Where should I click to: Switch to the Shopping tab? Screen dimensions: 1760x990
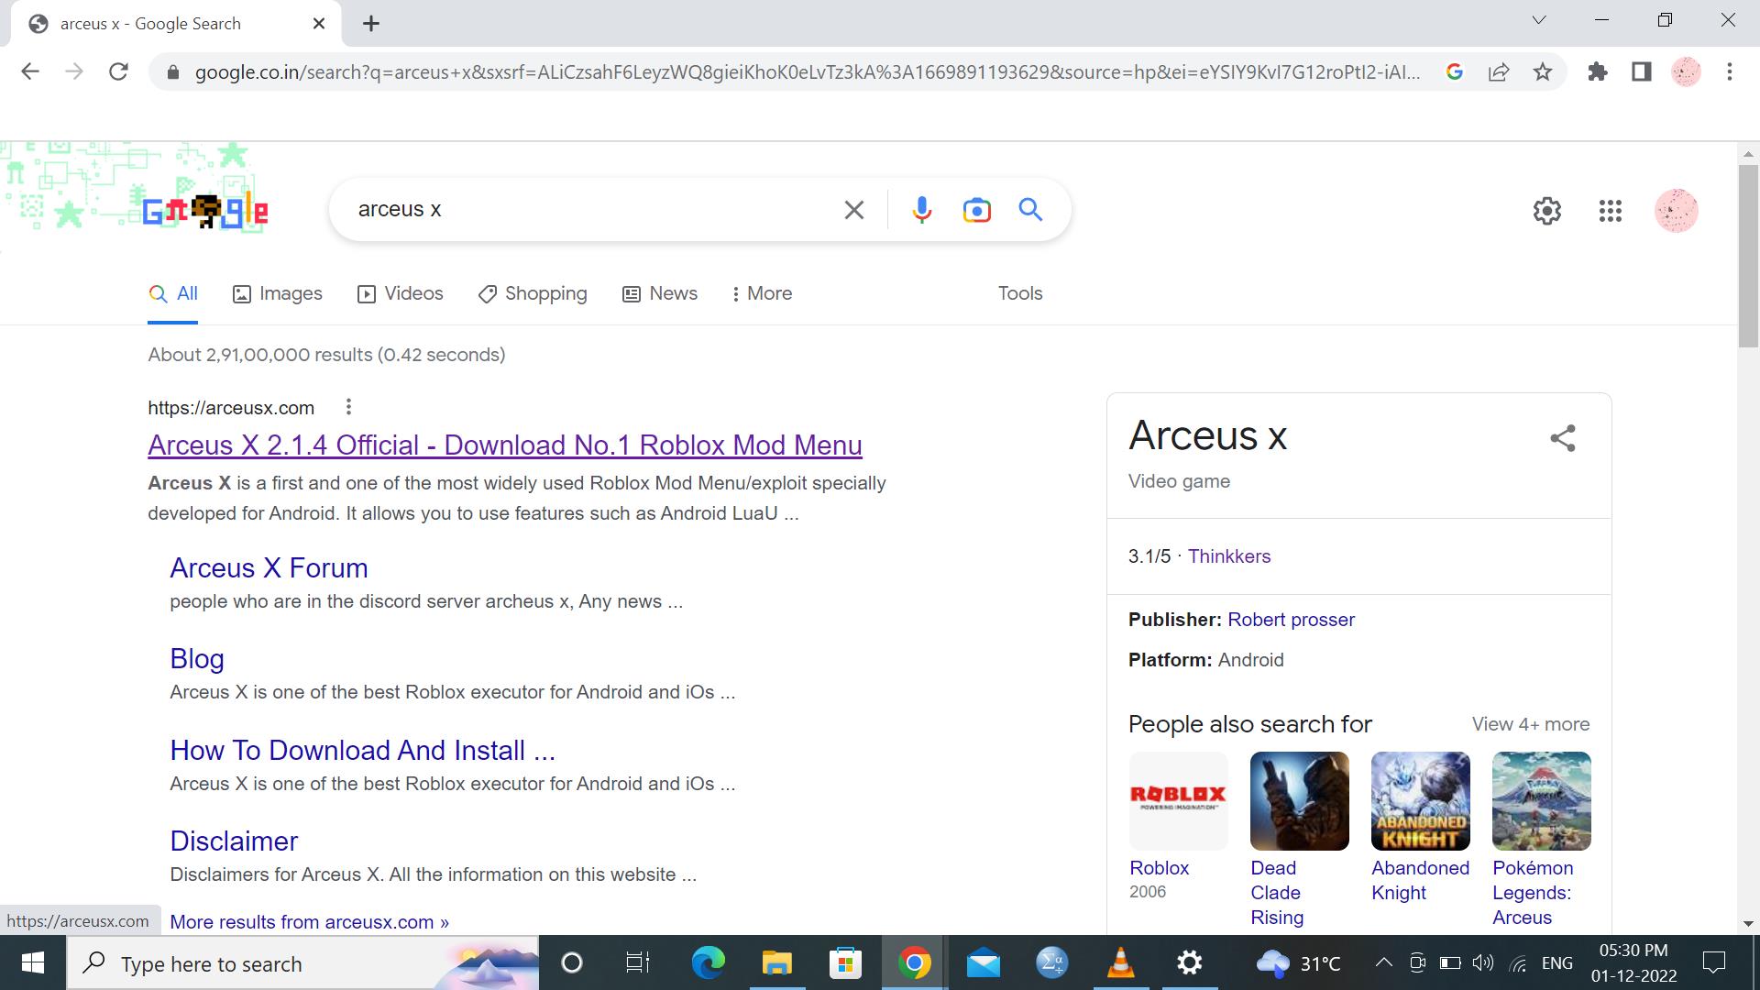533,293
